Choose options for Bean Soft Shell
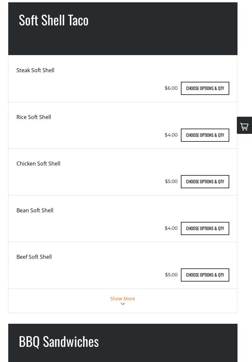Image resolution: width=252 pixels, height=362 pixels. pyautogui.click(x=205, y=228)
